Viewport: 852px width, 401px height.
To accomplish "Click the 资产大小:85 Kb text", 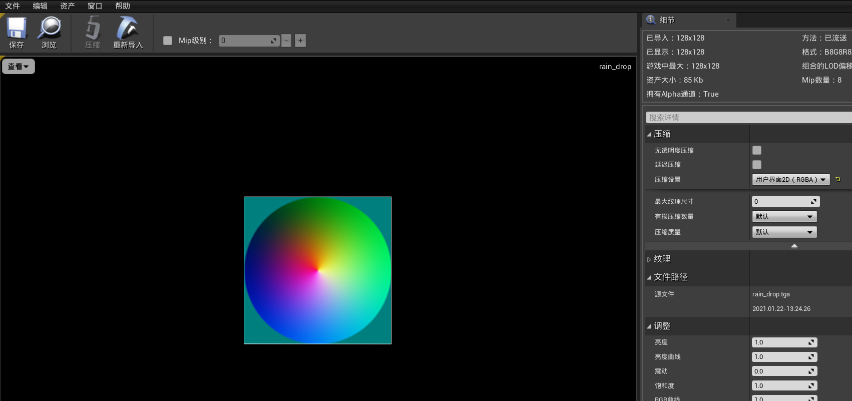I will (x=675, y=80).
